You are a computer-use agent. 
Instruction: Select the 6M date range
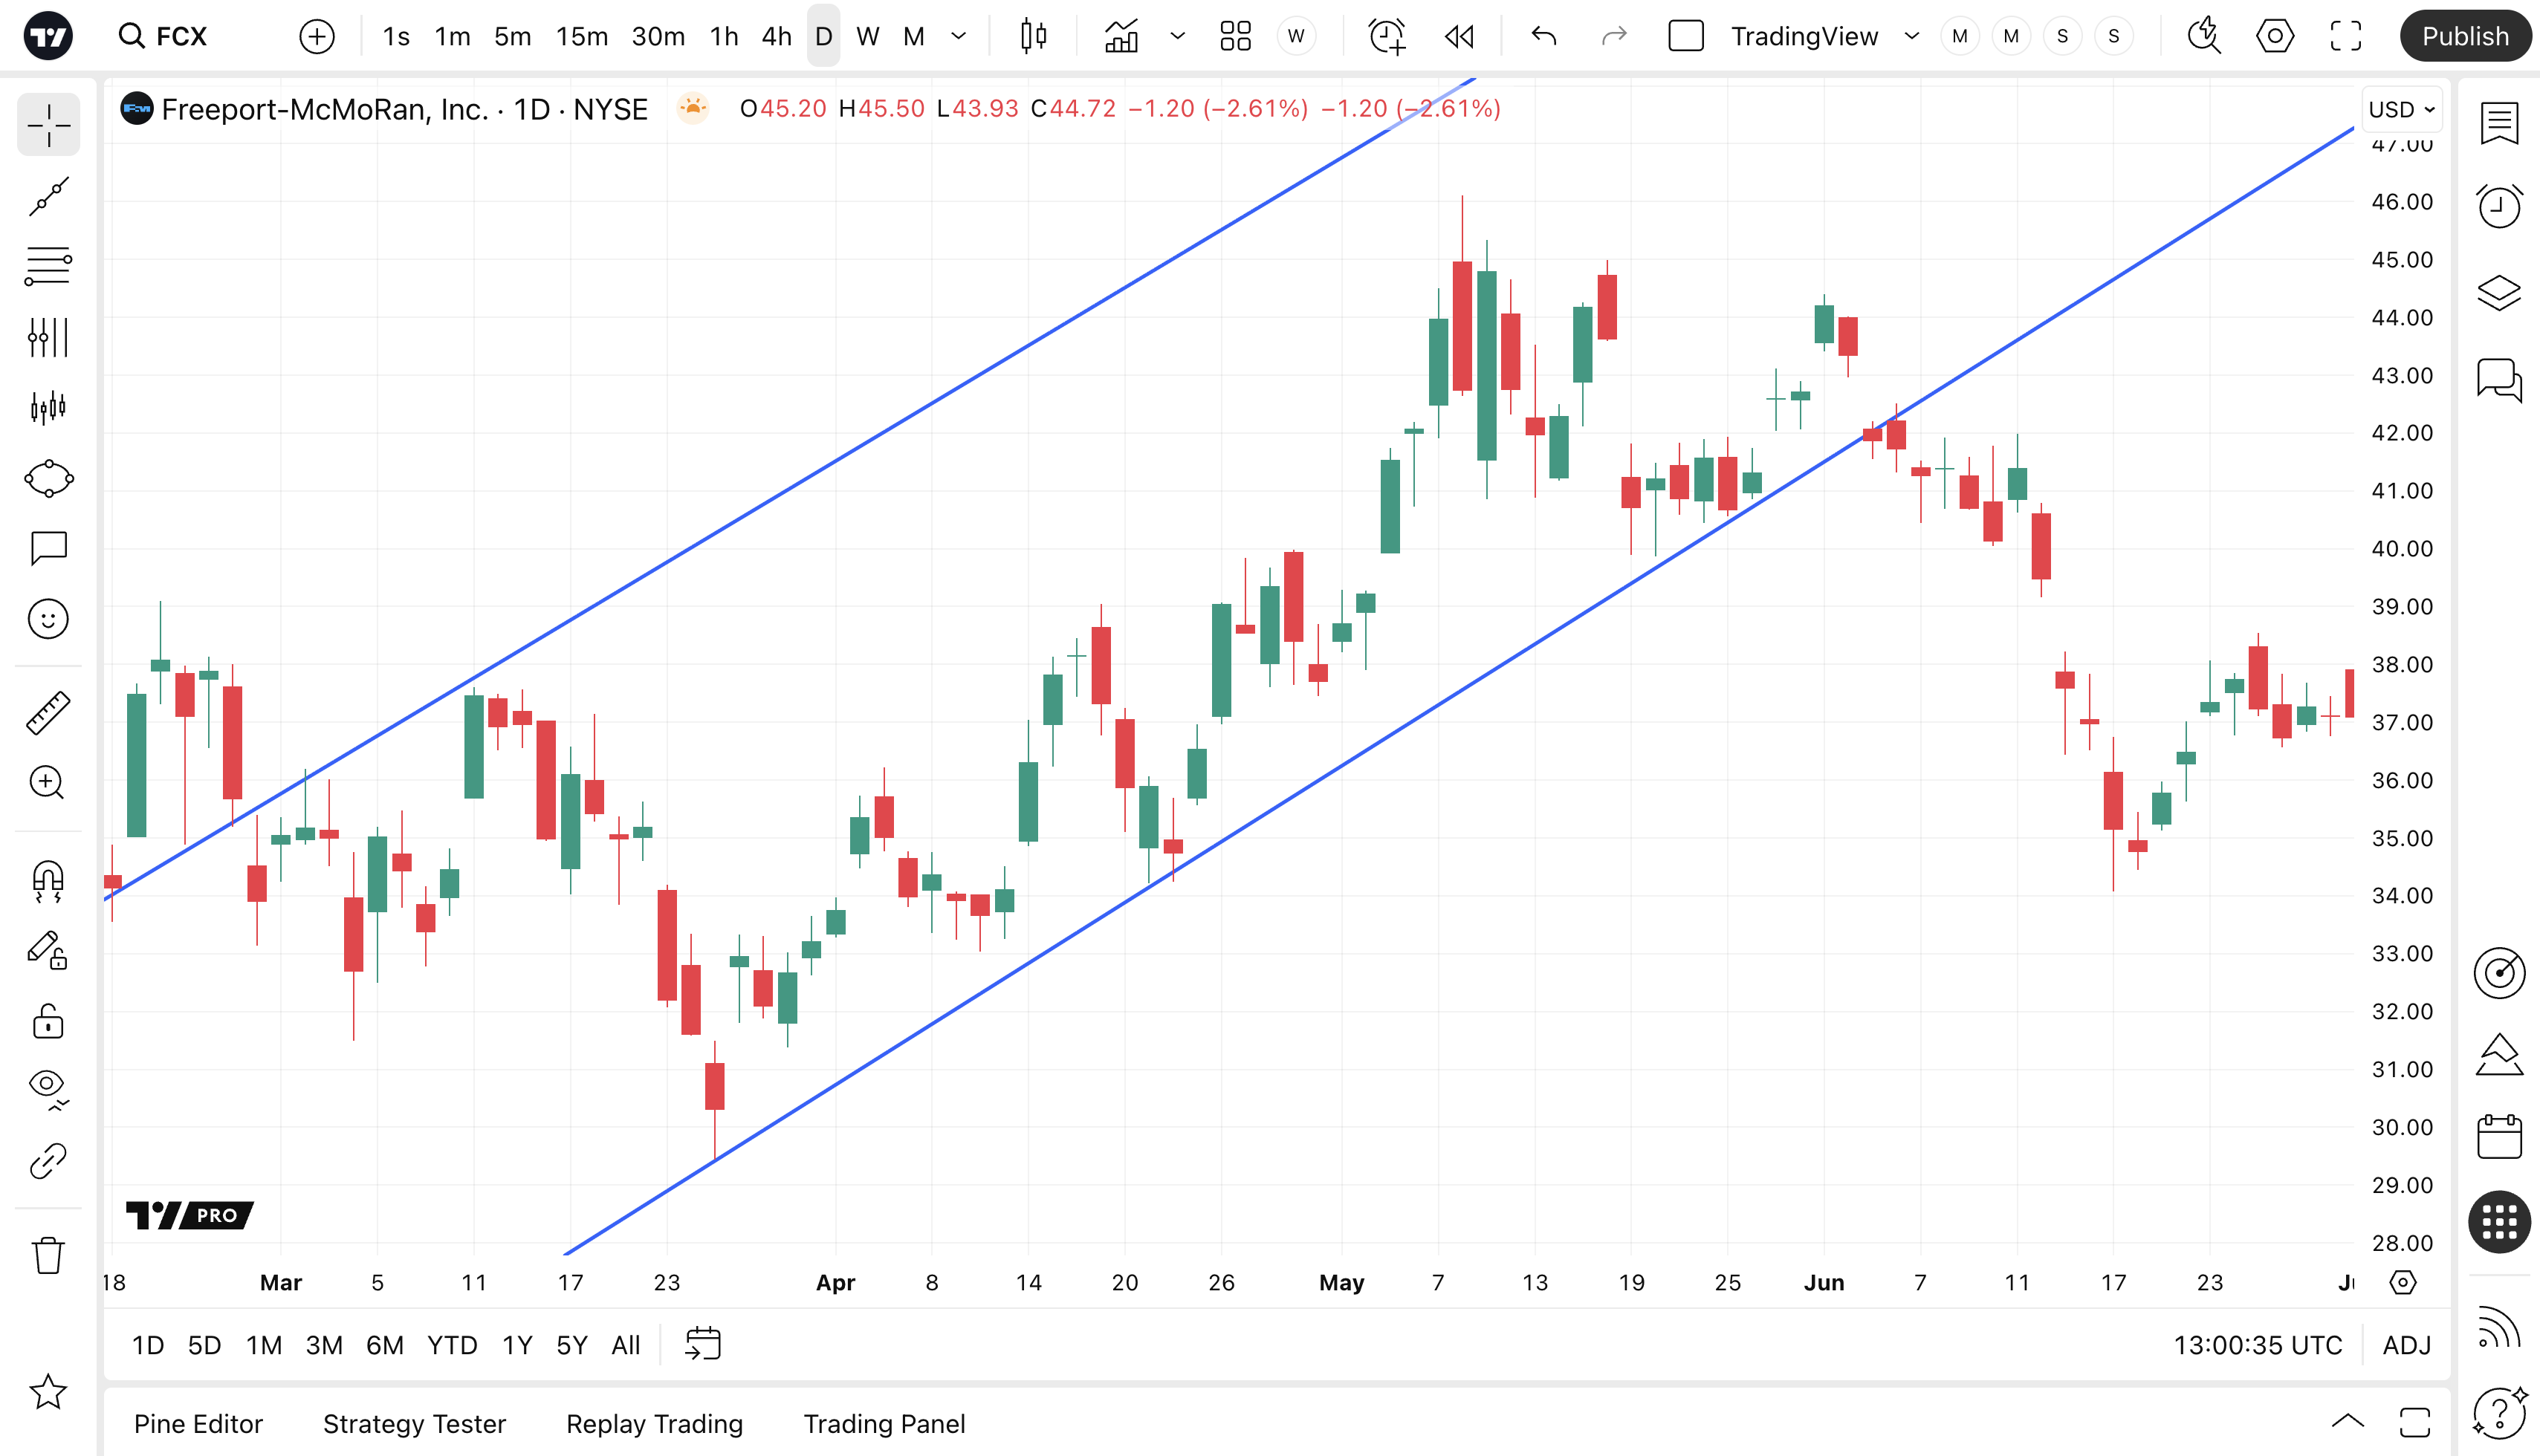pyautogui.click(x=384, y=1345)
